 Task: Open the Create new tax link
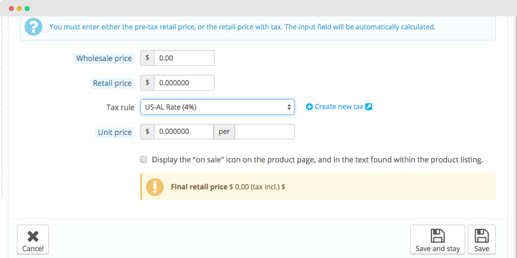point(339,107)
